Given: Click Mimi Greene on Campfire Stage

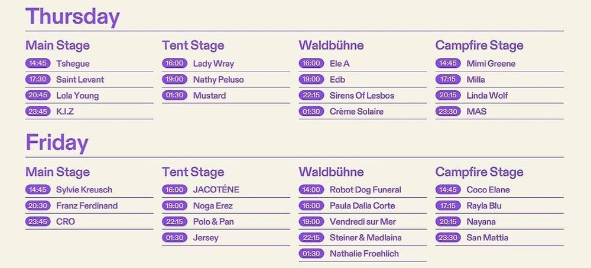Looking at the screenshot, I should [x=491, y=64].
